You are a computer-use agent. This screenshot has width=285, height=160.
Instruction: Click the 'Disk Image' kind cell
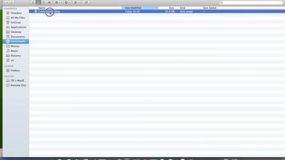coord(186,12)
